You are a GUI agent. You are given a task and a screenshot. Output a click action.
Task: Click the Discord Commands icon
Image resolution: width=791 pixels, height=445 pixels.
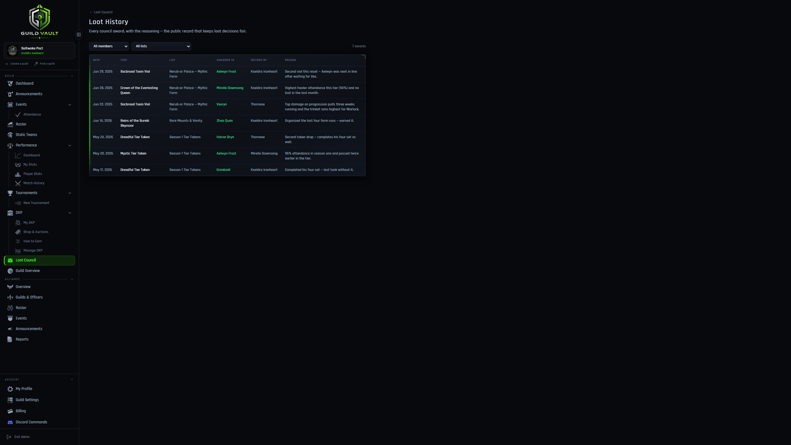point(10,422)
